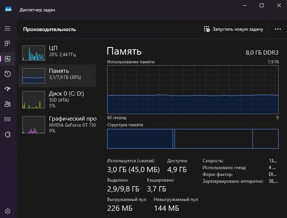The image size is (287, 218).
Task: Open the Users page icon
Action: (8, 104)
